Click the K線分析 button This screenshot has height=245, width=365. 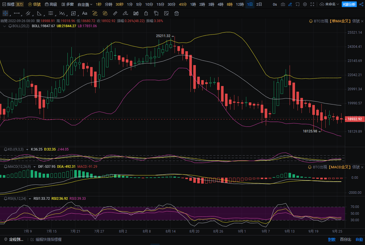pyautogui.click(x=349, y=4)
